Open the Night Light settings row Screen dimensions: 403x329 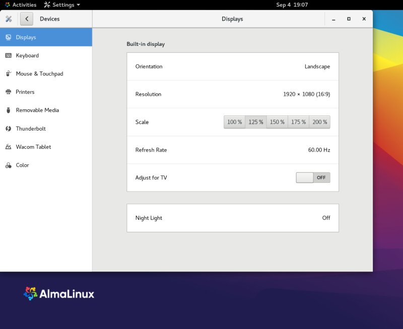pyautogui.click(x=232, y=218)
